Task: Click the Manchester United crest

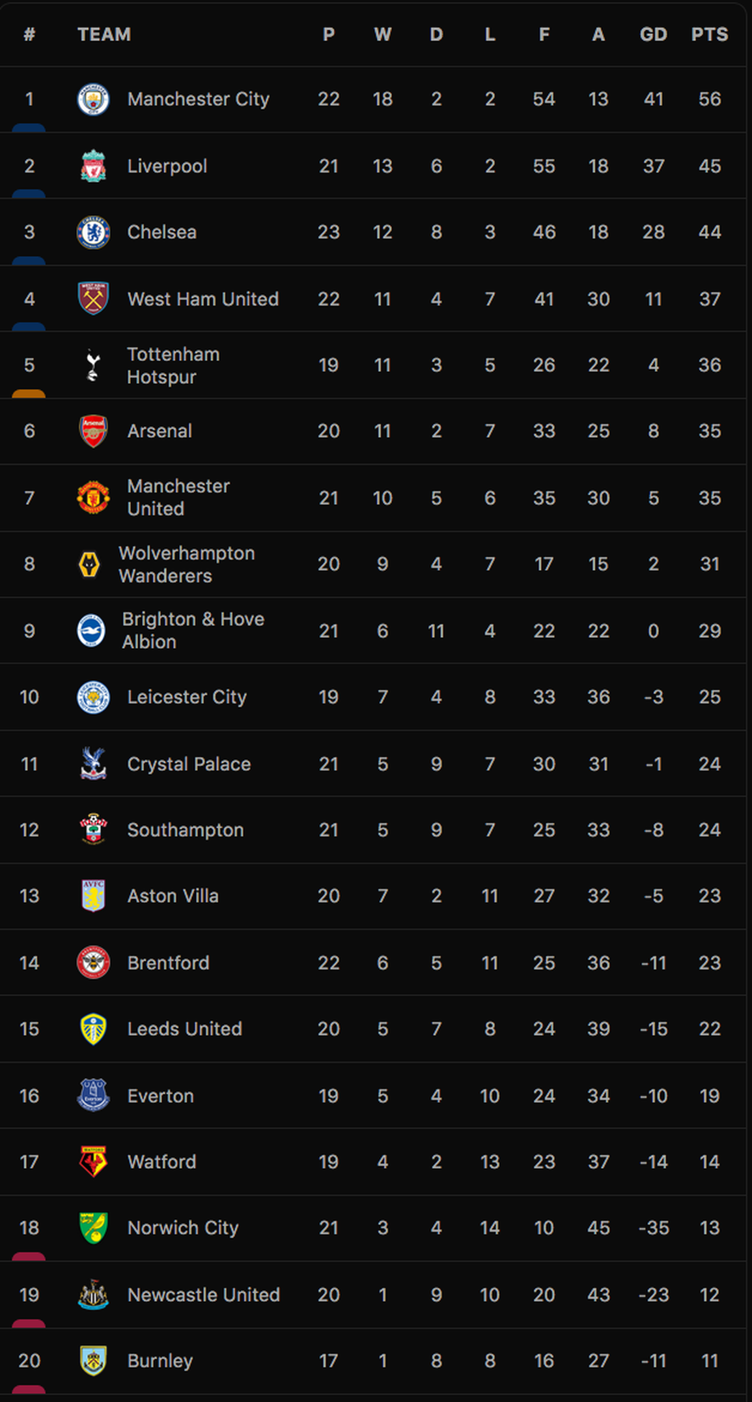Action: coord(93,498)
